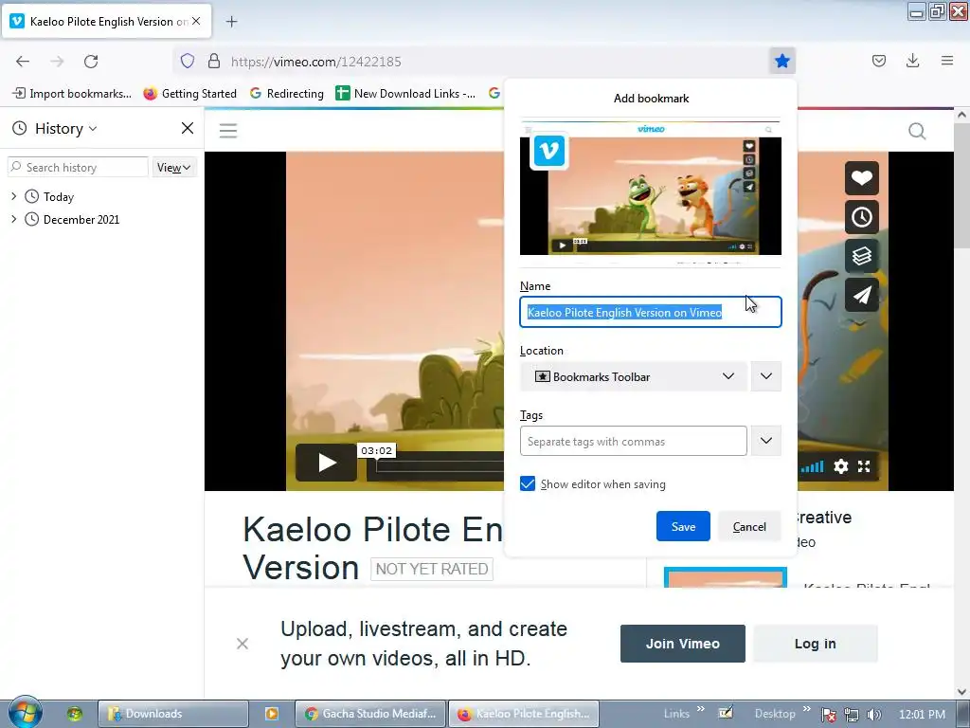The height and width of the screenshot is (728, 970).
Task: Click the site security padlock icon
Action: pyautogui.click(x=214, y=61)
